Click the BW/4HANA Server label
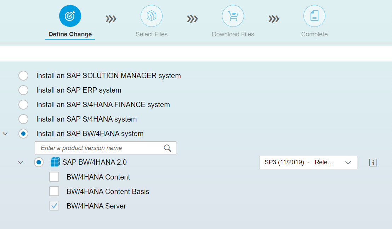392x229 pixels. click(96, 206)
